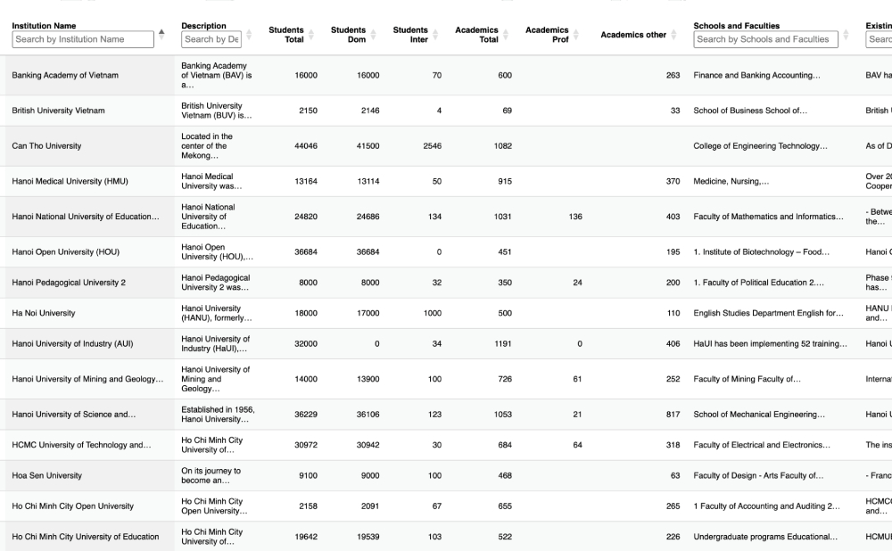
Task: Sort by Academics other column arrows
Action: point(673,35)
